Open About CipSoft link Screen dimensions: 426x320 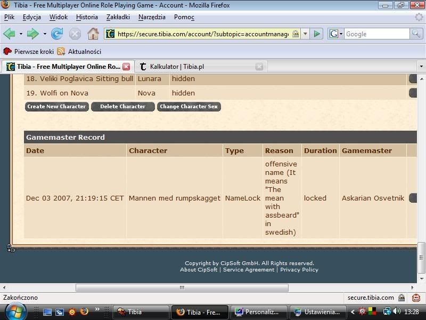[x=199, y=270]
